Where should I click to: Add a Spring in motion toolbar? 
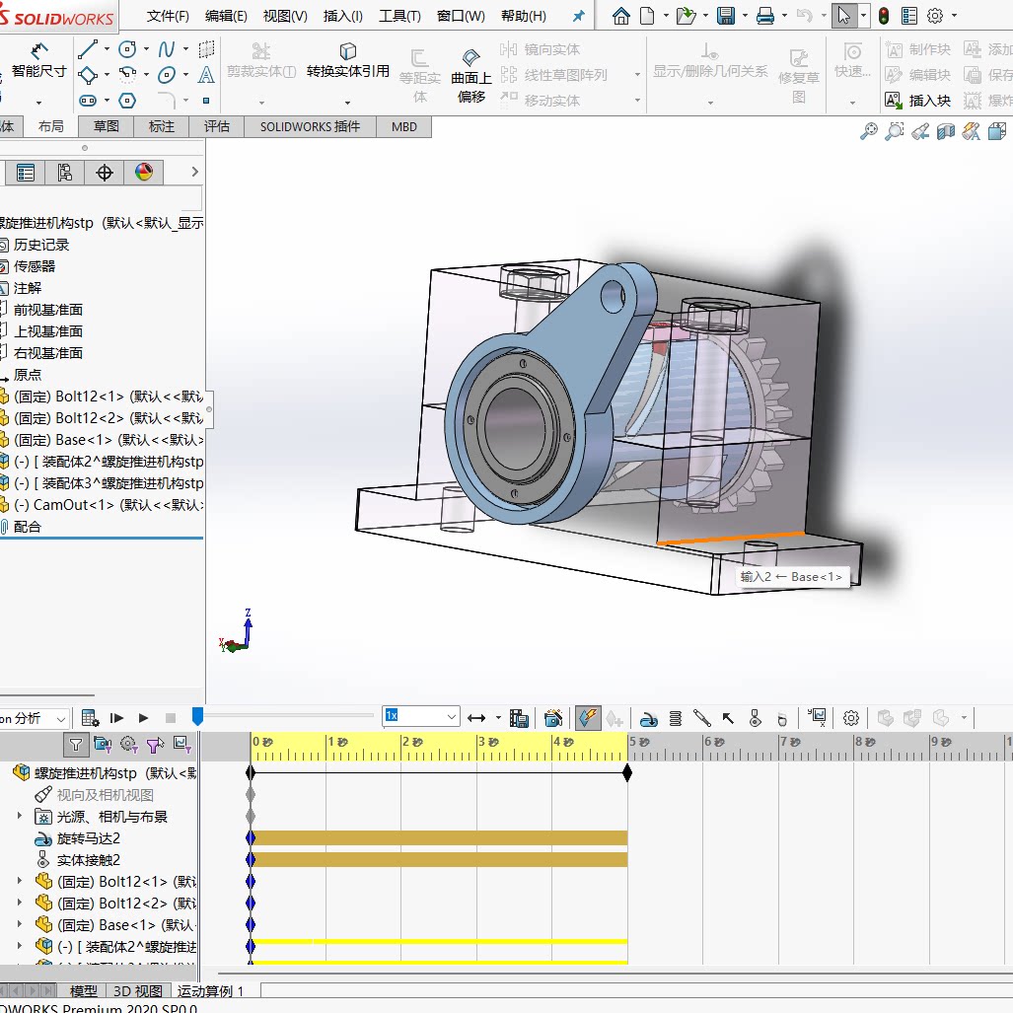point(675,718)
